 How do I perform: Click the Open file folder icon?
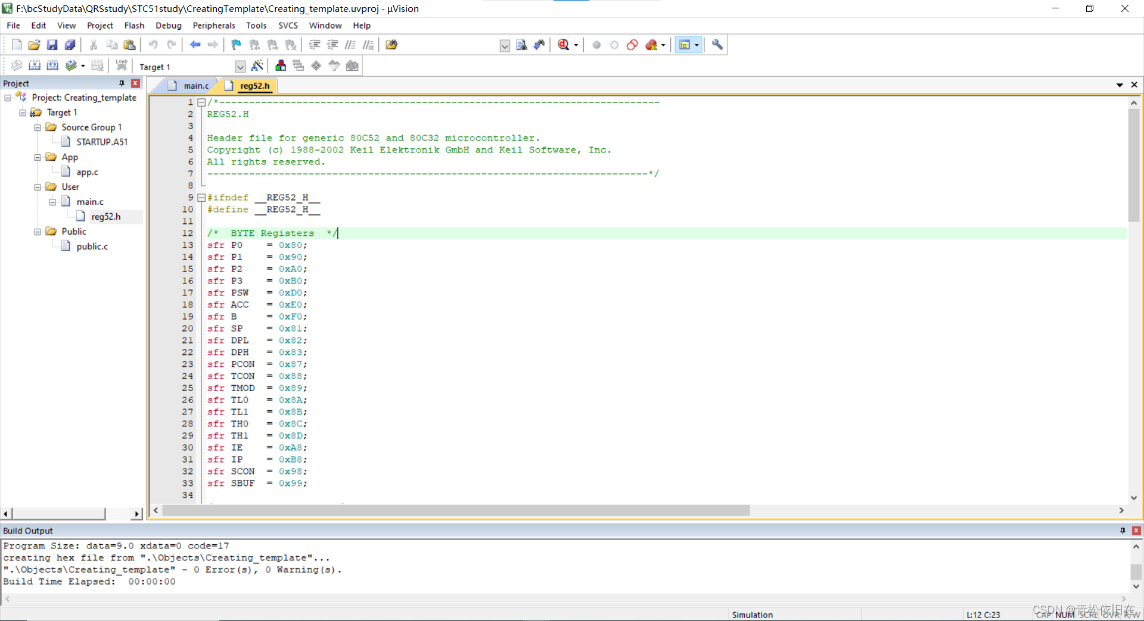pos(35,45)
